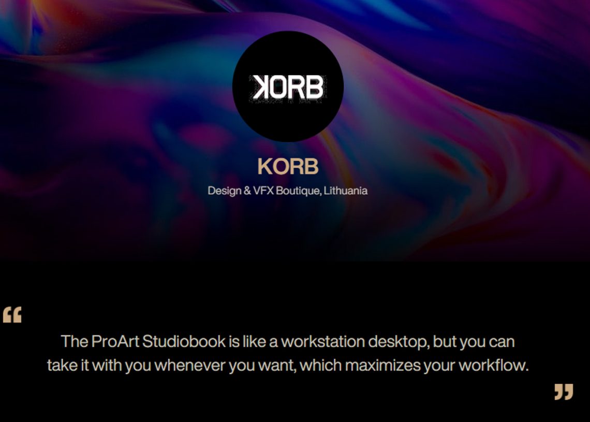Click the quote line 'take it with you whenever…'
The width and height of the screenshot is (590, 422).
point(288,365)
